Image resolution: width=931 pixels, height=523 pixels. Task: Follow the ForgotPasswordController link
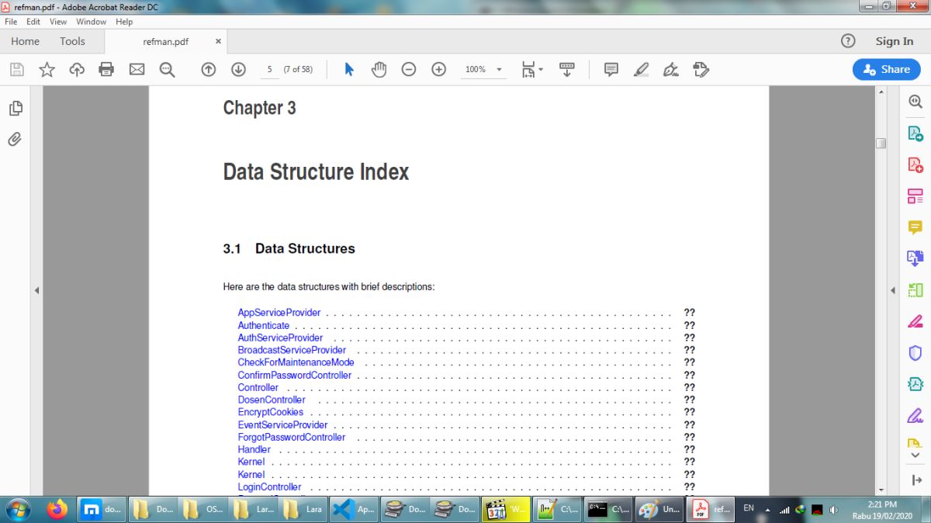coord(292,437)
